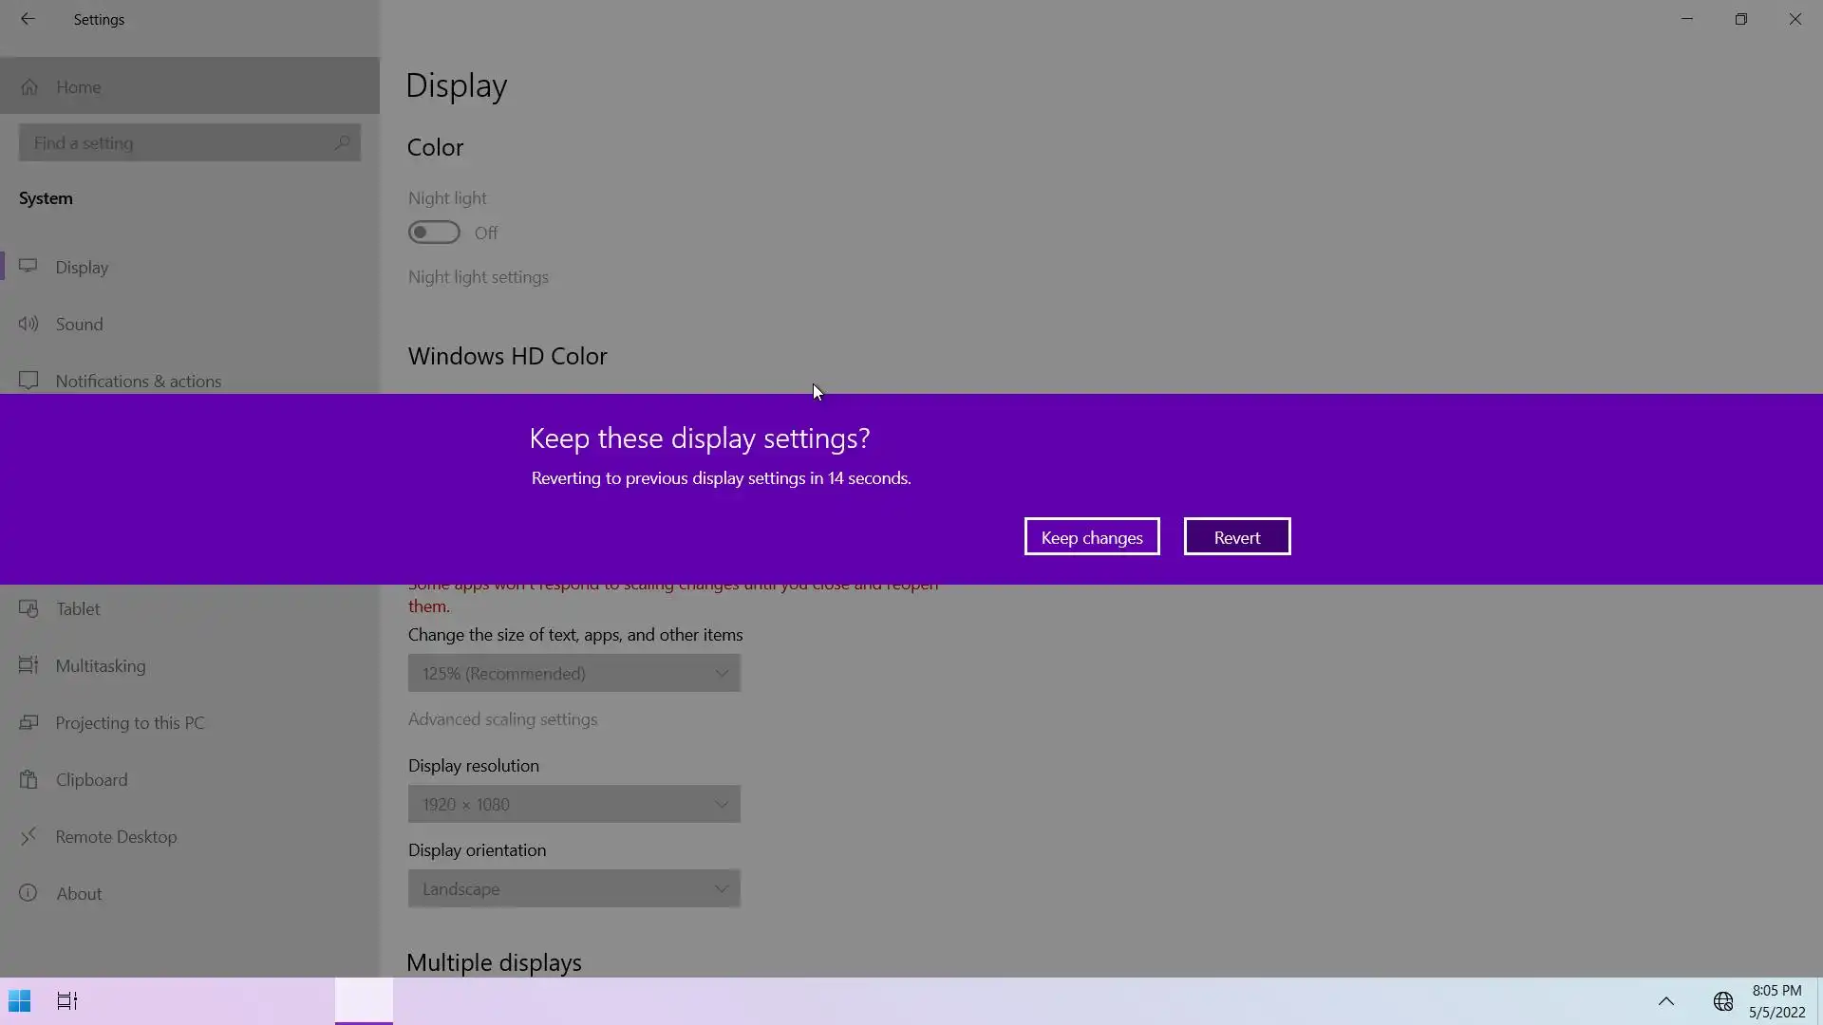Open the Display orientation Landscape dropdown

[x=573, y=888]
